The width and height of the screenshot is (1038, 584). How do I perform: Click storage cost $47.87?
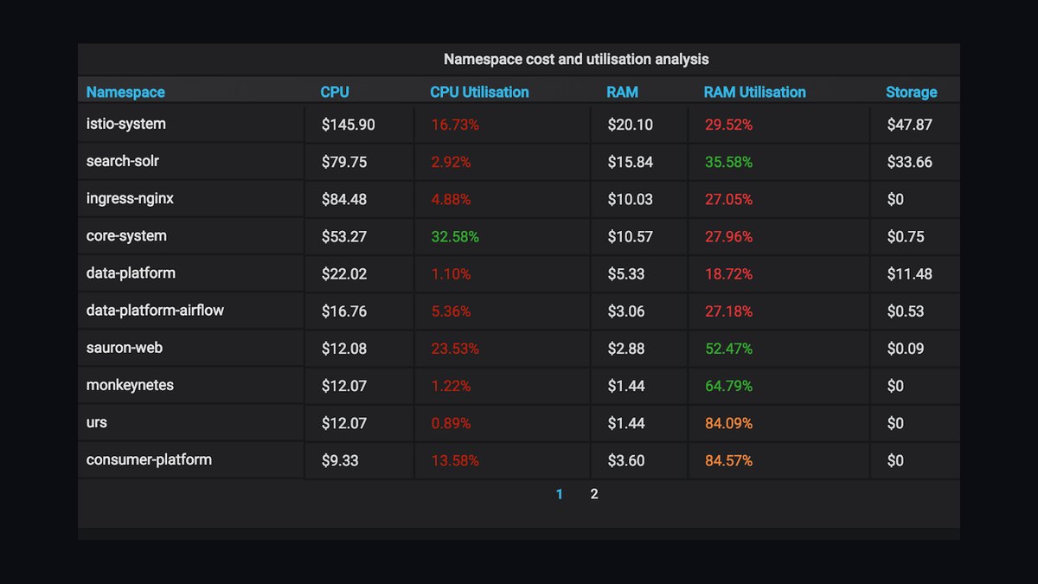pyautogui.click(x=910, y=125)
